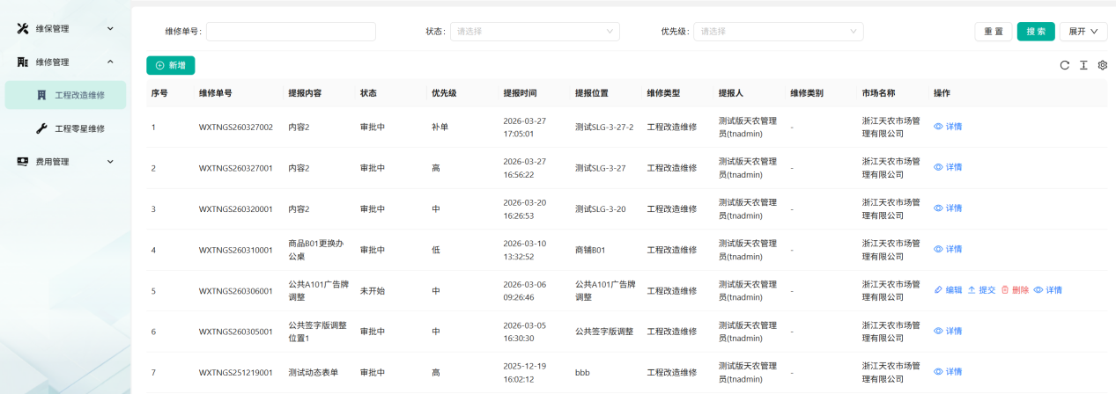Open the row density icon
Viewport: 1116px width, 394px height.
[x=1083, y=65]
